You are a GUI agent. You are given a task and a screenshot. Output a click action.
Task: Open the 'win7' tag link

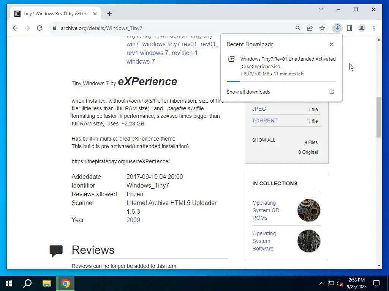[133, 44]
